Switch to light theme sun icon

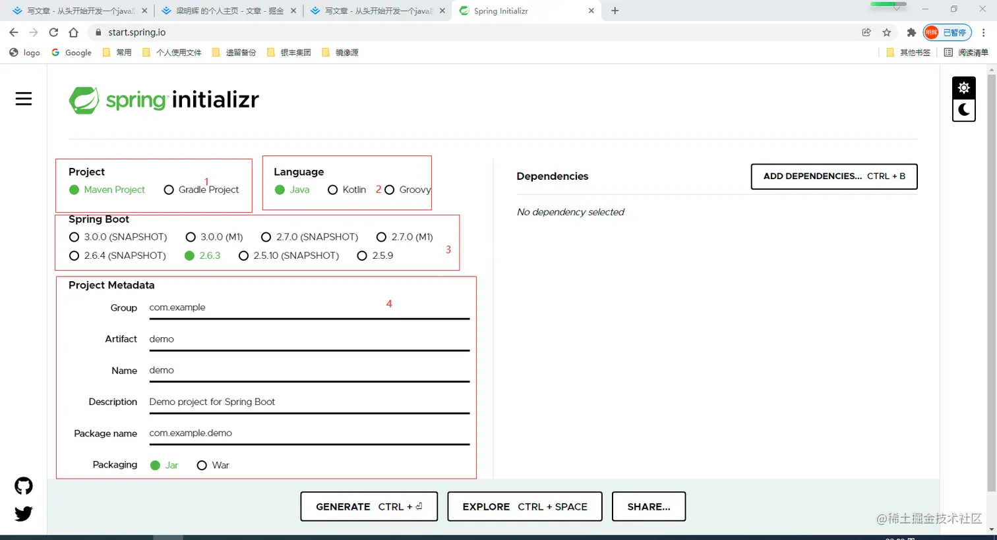[963, 88]
